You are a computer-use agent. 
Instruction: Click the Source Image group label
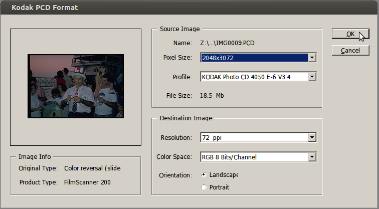point(179,29)
